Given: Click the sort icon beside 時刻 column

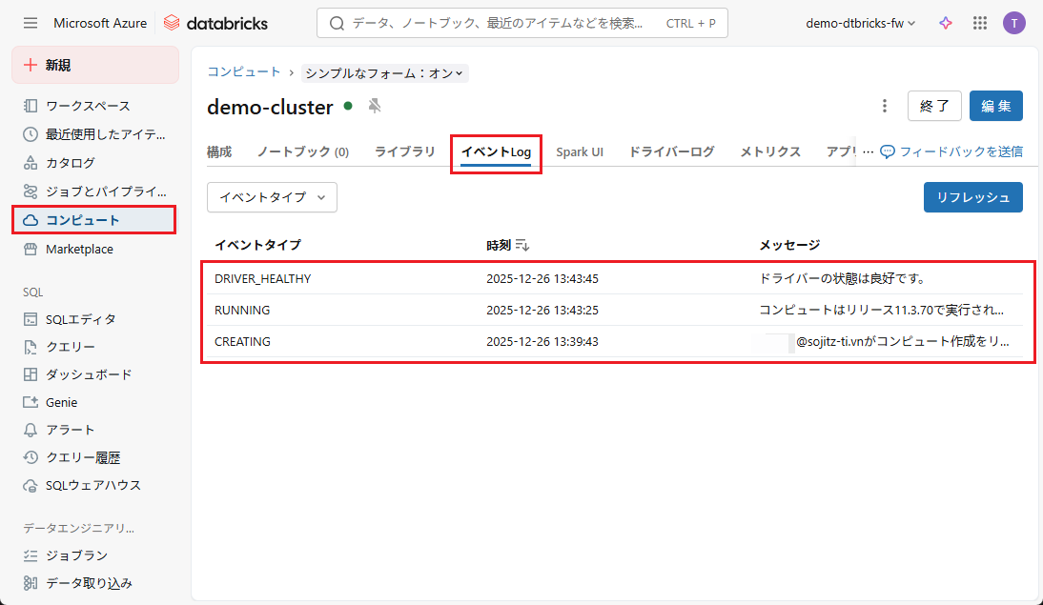Looking at the screenshot, I should click(521, 245).
